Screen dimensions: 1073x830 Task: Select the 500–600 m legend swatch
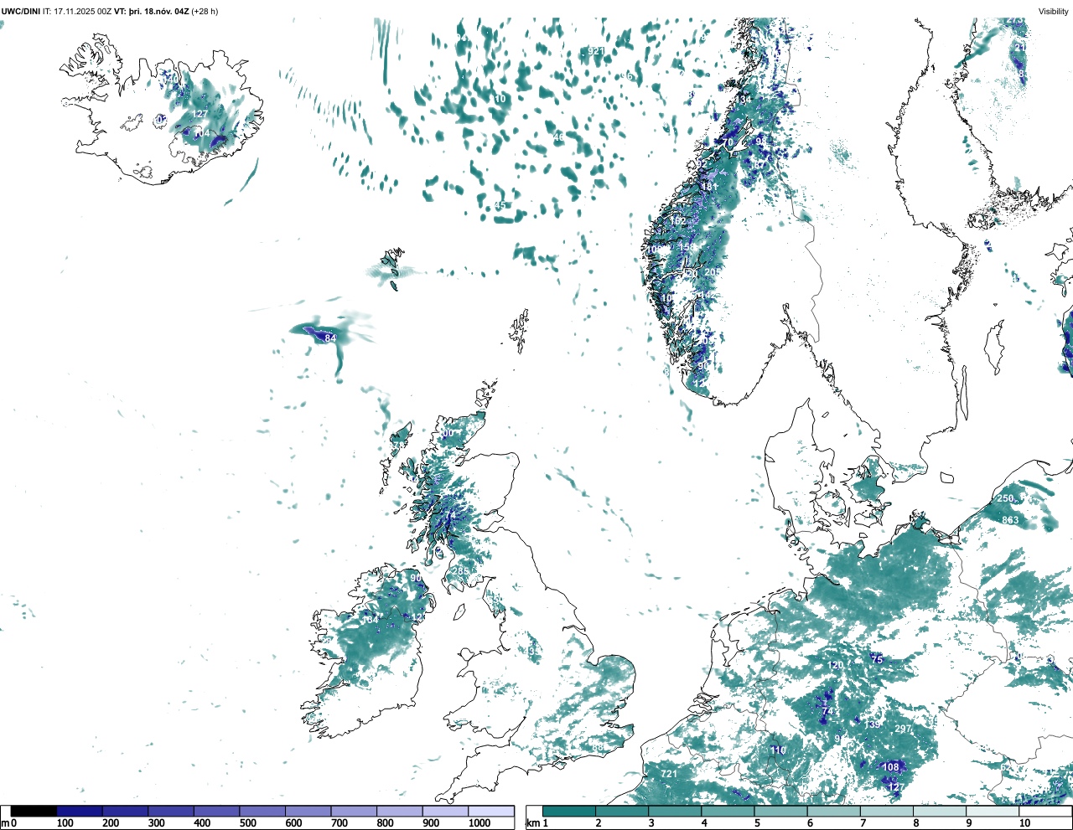[262, 812]
